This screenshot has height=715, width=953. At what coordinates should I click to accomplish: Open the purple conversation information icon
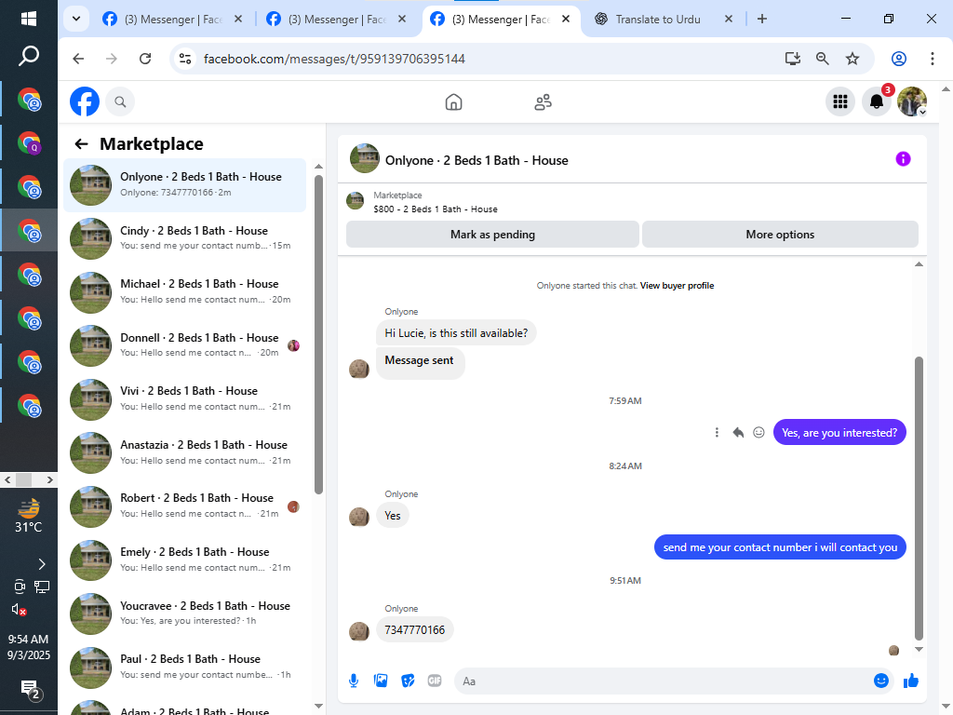903,159
